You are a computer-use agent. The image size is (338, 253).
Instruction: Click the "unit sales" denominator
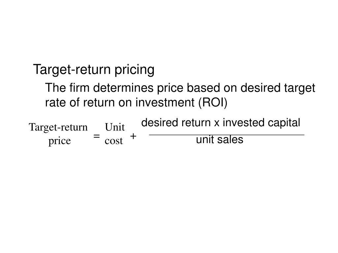[220, 140]
